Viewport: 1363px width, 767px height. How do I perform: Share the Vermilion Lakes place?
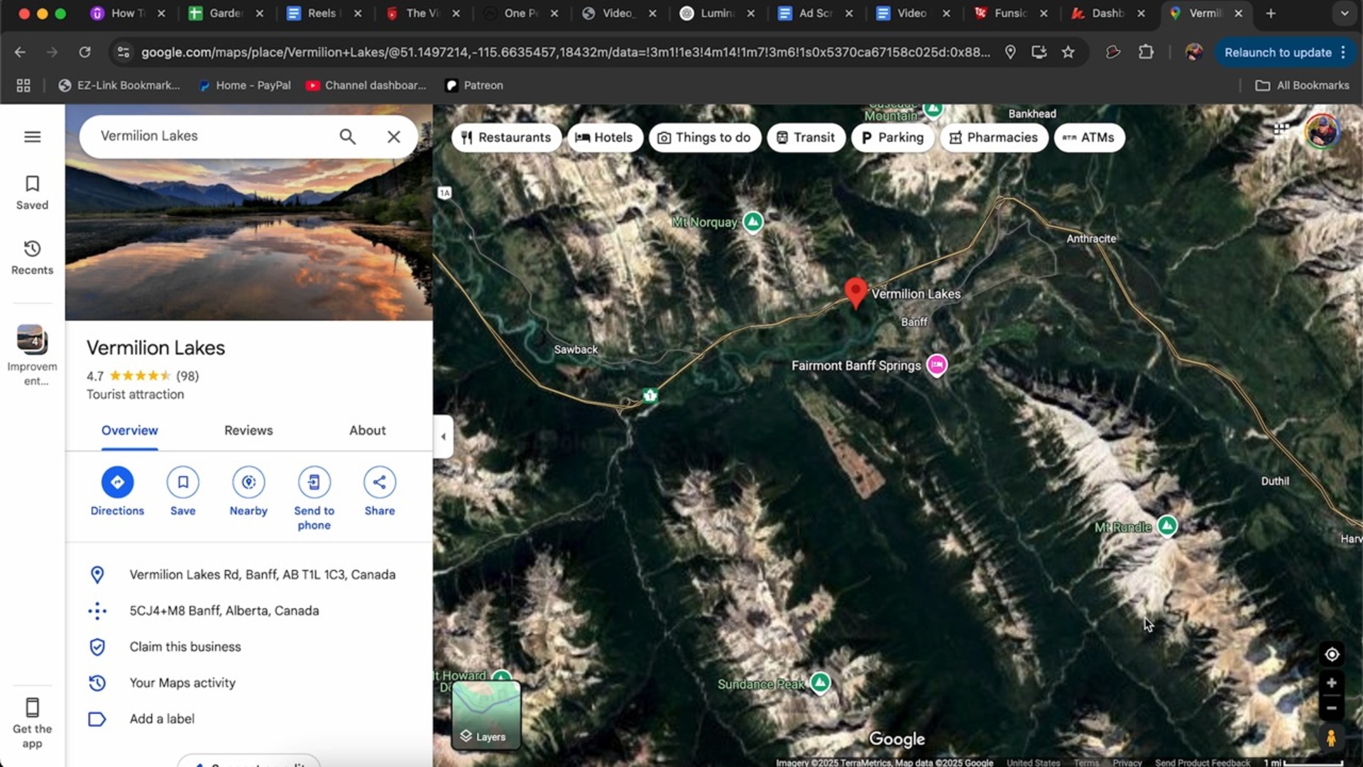click(x=380, y=491)
